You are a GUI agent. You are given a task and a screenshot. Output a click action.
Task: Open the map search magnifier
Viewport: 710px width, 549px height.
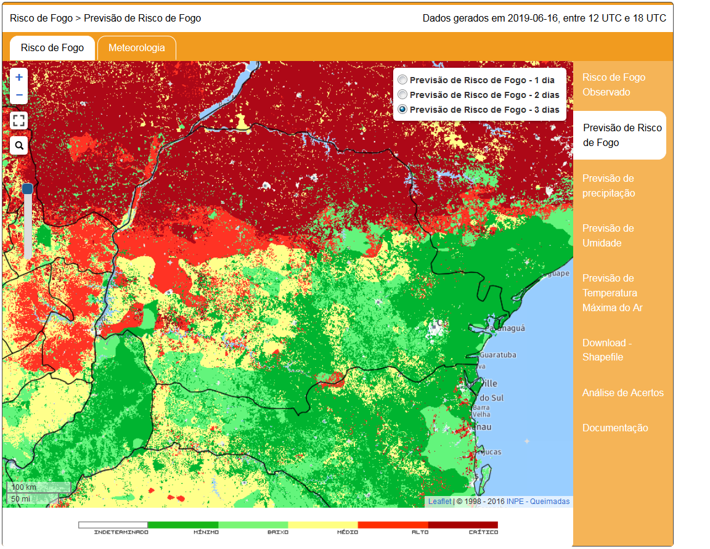click(19, 145)
